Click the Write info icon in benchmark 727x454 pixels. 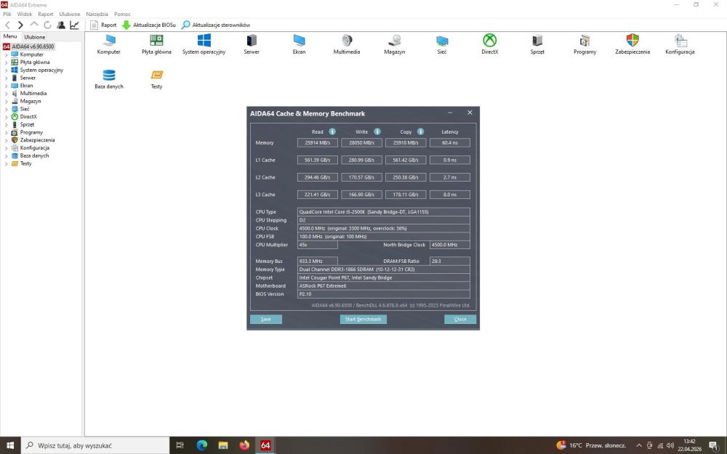point(377,131)
